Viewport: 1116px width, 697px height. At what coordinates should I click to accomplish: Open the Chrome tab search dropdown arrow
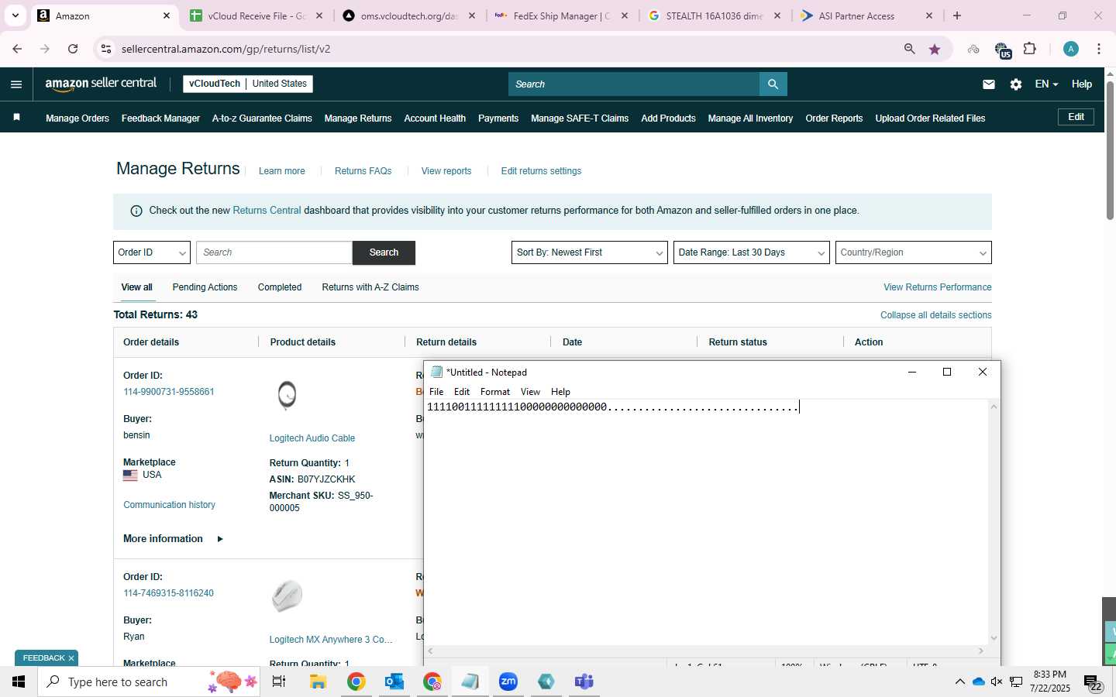coord(15,15)
